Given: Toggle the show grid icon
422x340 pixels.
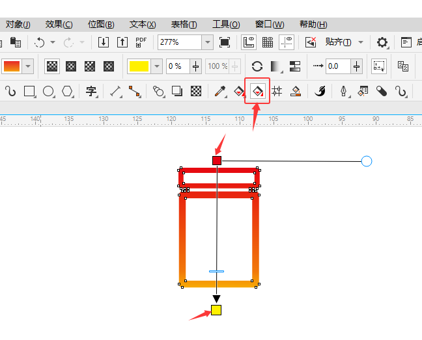Looking at the screenshot, I should click(268, 42).
